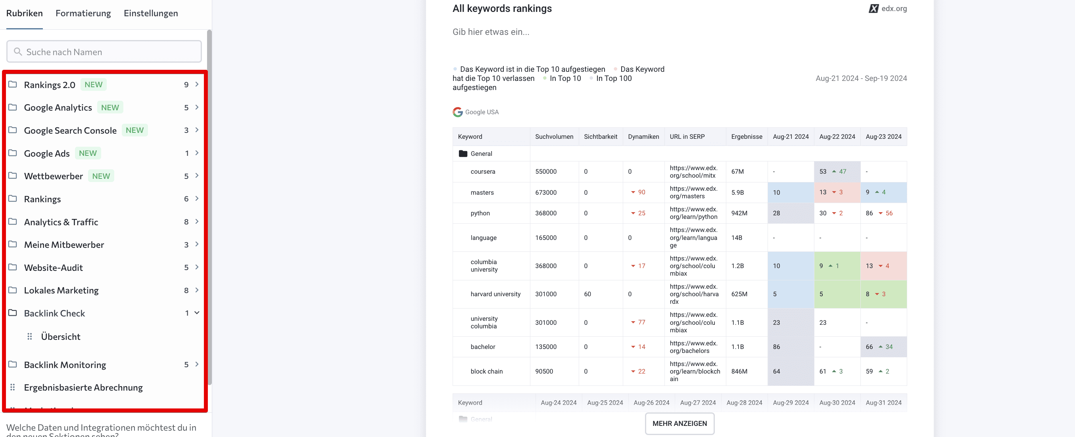Click the Lokales Marketing folder icon
The width and height of the screenshot is (1075, 437).
[13, 290]
